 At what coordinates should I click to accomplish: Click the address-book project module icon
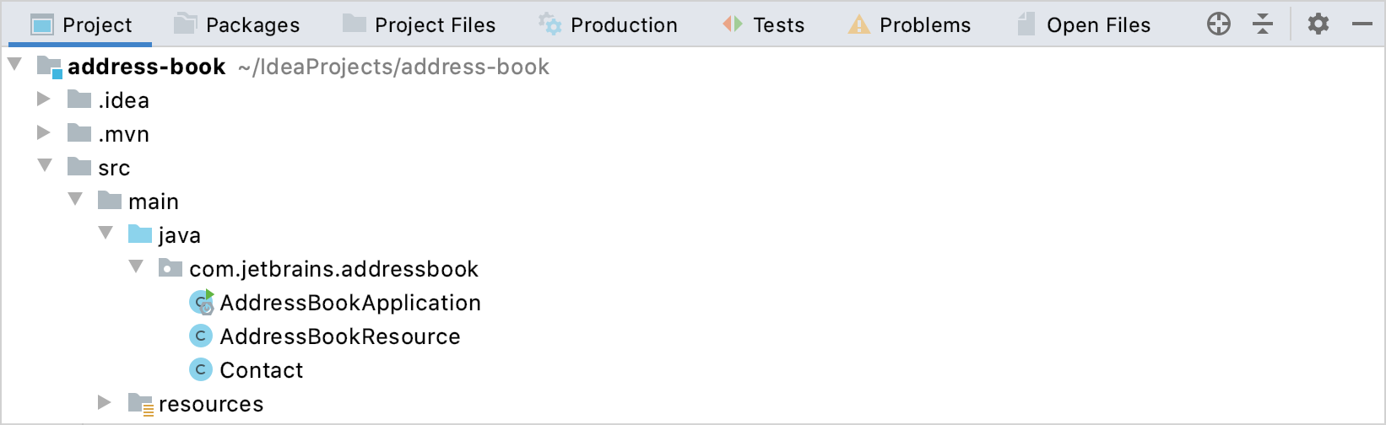click(50, 67)
